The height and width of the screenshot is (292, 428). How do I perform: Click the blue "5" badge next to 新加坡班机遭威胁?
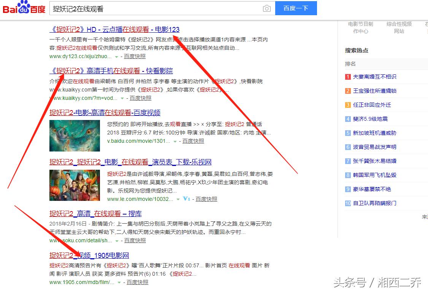click(348, 133)
